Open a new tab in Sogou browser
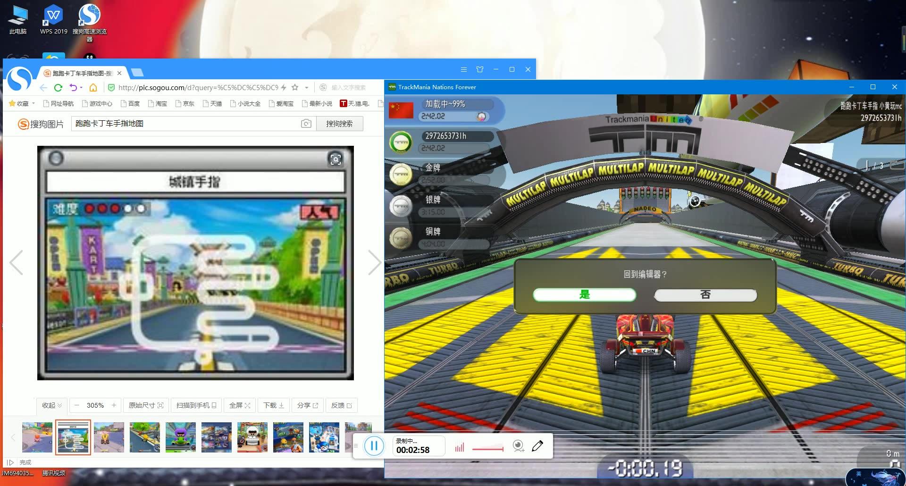This screenshot has width=906, height=486. [137, 72]
